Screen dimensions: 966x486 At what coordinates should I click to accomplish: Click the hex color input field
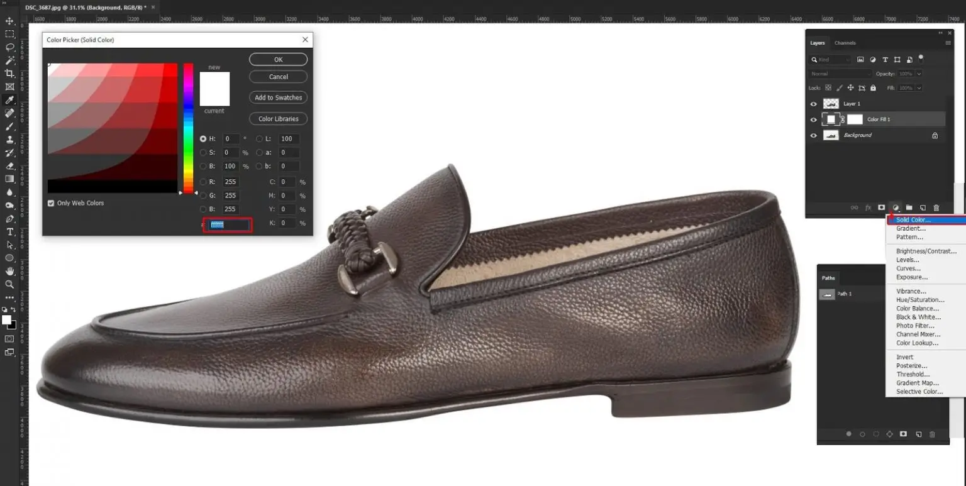pos(228,224)
